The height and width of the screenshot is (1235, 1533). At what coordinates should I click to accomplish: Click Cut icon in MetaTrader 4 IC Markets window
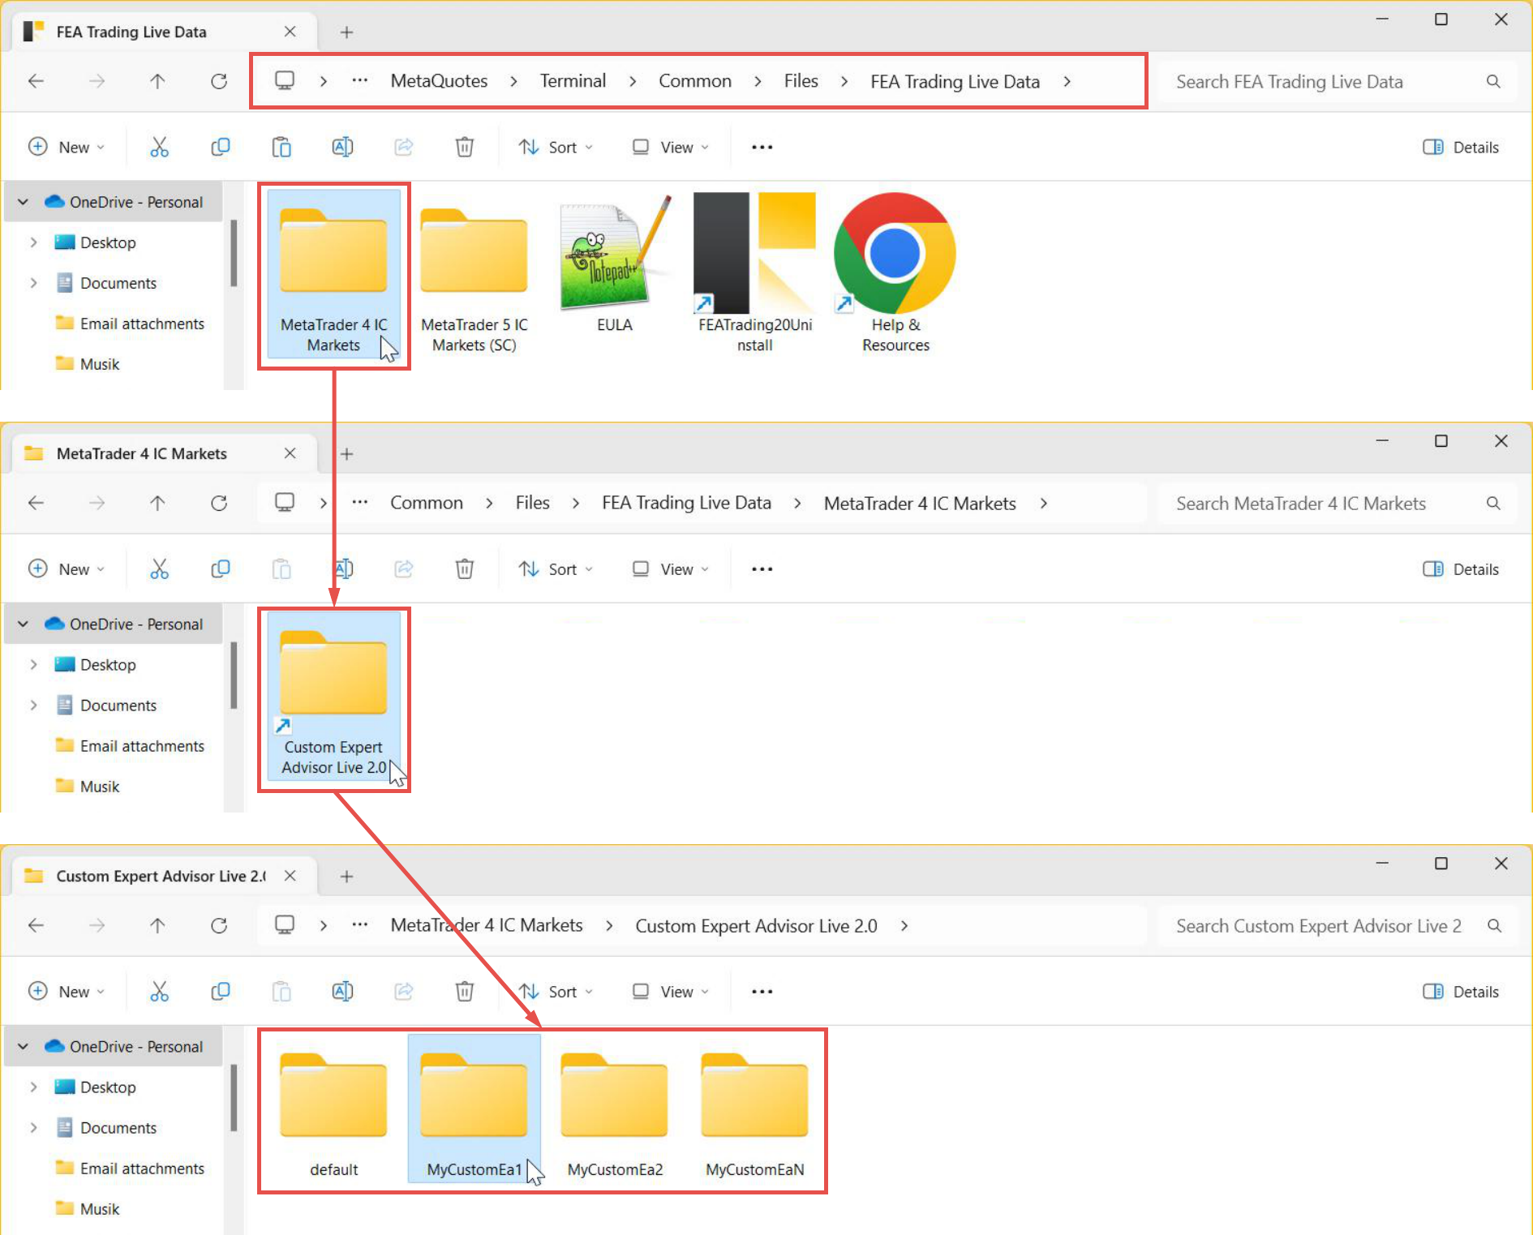pyautogui.click(x=159, y=569)
